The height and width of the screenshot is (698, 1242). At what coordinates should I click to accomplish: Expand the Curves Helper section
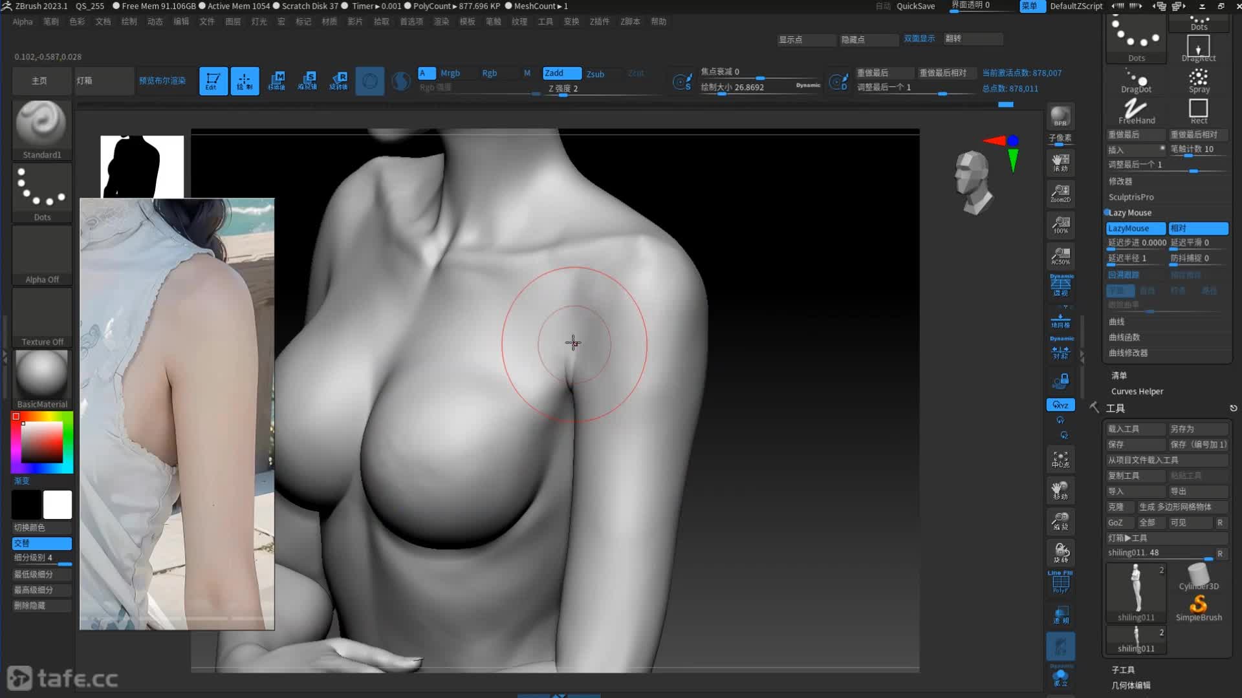pyautogui.click(x=1137, y=392)
